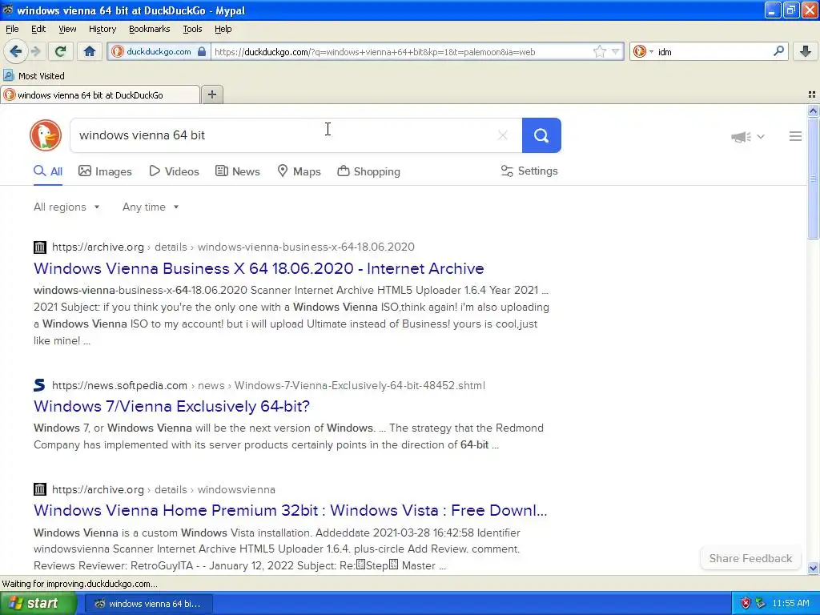
Task: Open the megaphone announcements dropdown
Action: pyautogui.click(x=748, y=136)
